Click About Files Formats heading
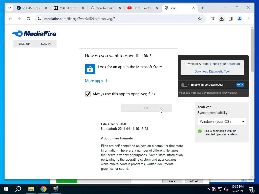Image resolution: width=259 pixels, height=194 pixels. 117,138
